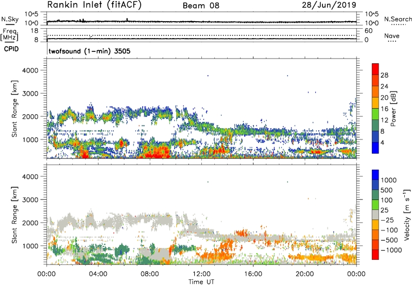
Task: Select '2000' on the velocity panel range axis
Action: pos(30,223)
